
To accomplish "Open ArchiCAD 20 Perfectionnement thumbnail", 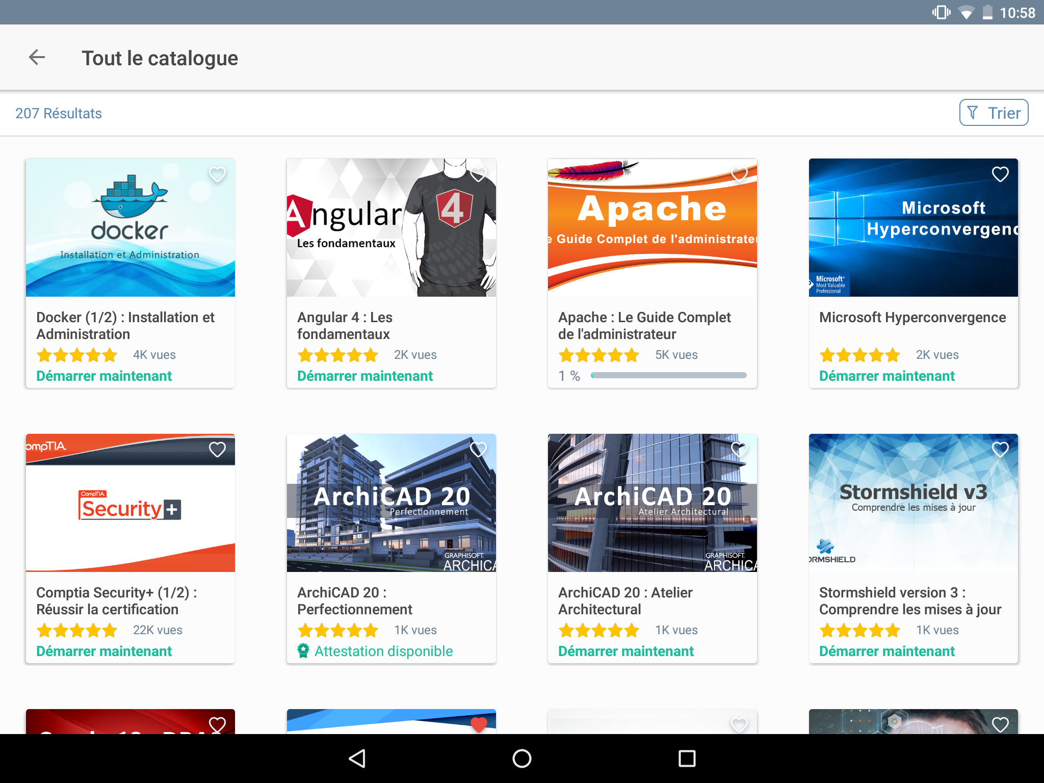I will (391, 503).
